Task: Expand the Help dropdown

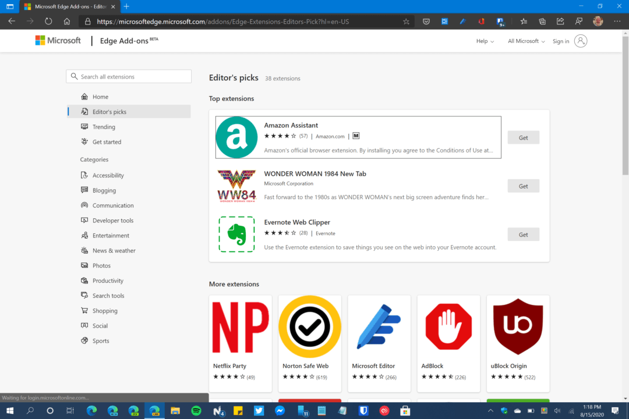Action: pos(485,41)
